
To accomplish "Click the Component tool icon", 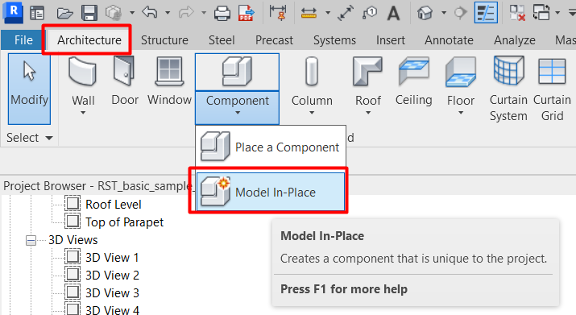I will click(237, 72).
